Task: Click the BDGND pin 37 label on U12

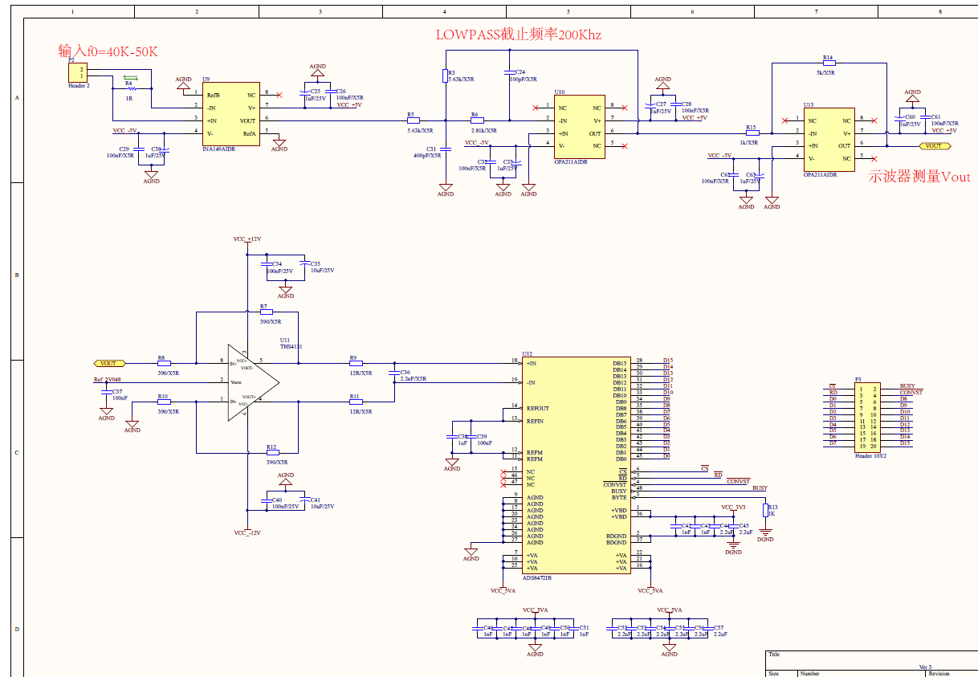Action: (616, 543)
